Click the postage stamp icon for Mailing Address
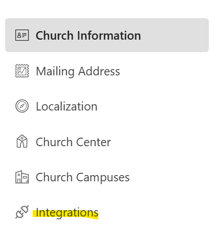The height and width of the screenshot is (234, 223). tap(22, 71)
